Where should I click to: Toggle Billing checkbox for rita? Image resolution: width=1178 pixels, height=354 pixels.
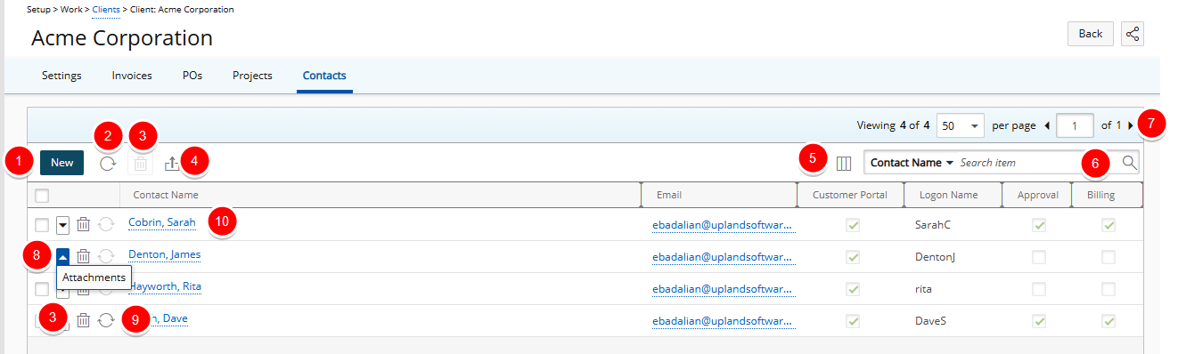click(1108, 289)
